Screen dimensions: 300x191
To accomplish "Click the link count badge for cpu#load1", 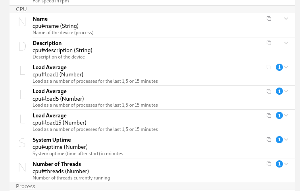I will pos(279,67).
